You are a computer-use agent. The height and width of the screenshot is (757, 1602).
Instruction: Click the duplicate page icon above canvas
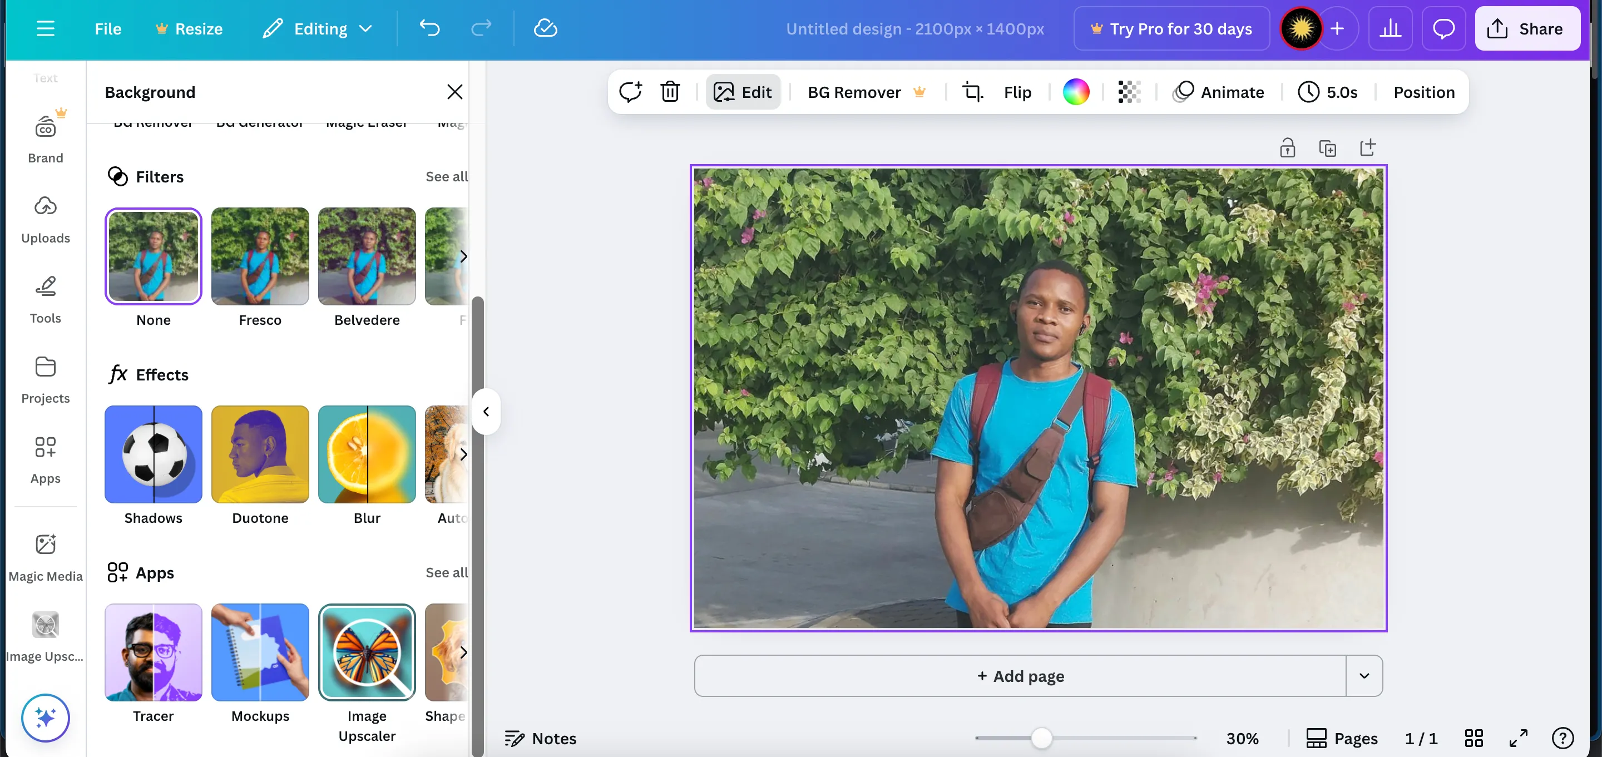pyautogui.click(x=1327, y=148)
